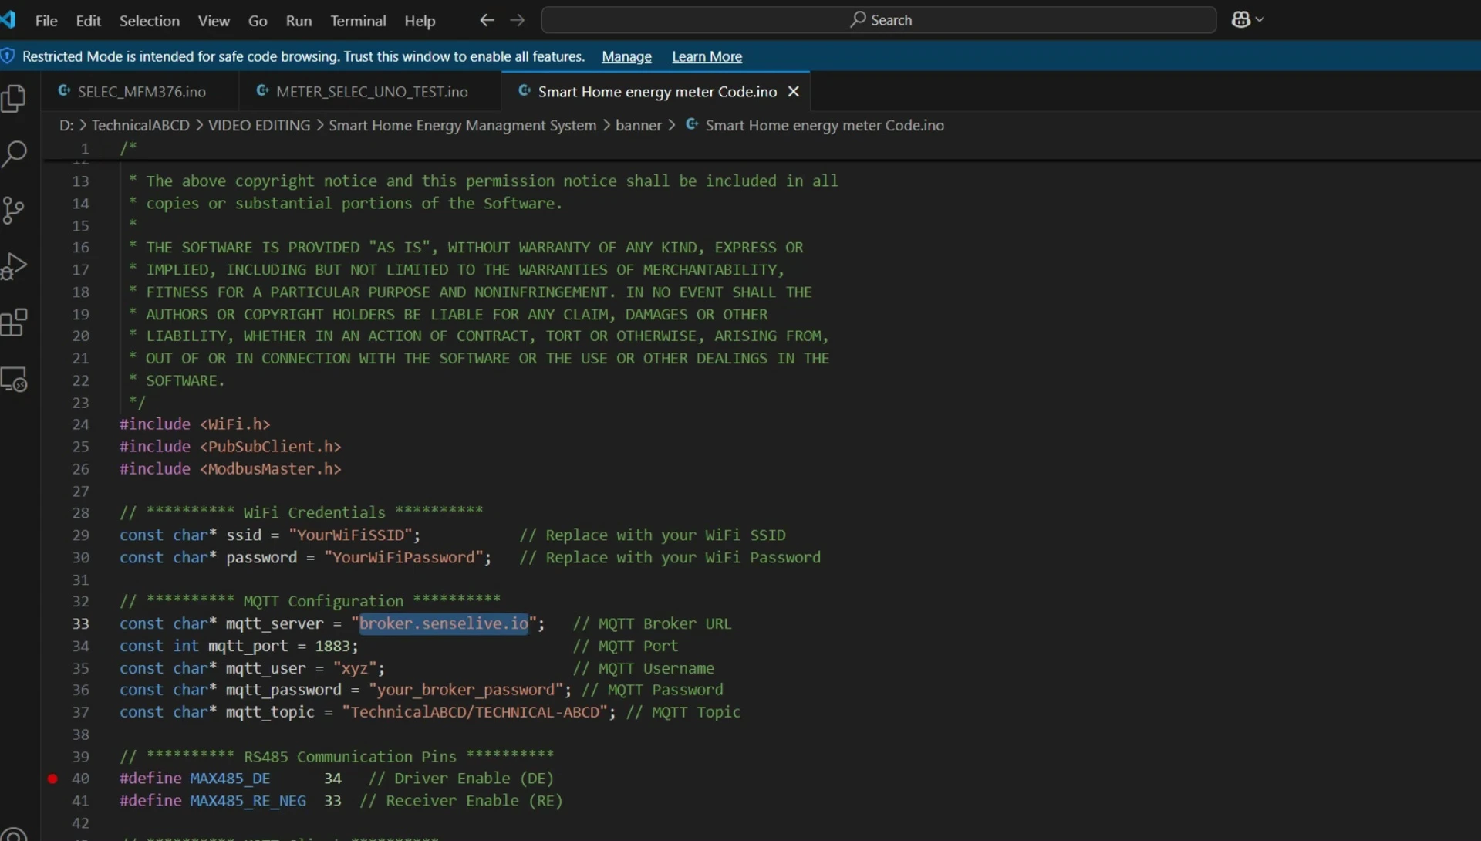Click the WiFi Credentials comment line
The image size is (1481, 841).
302,512
